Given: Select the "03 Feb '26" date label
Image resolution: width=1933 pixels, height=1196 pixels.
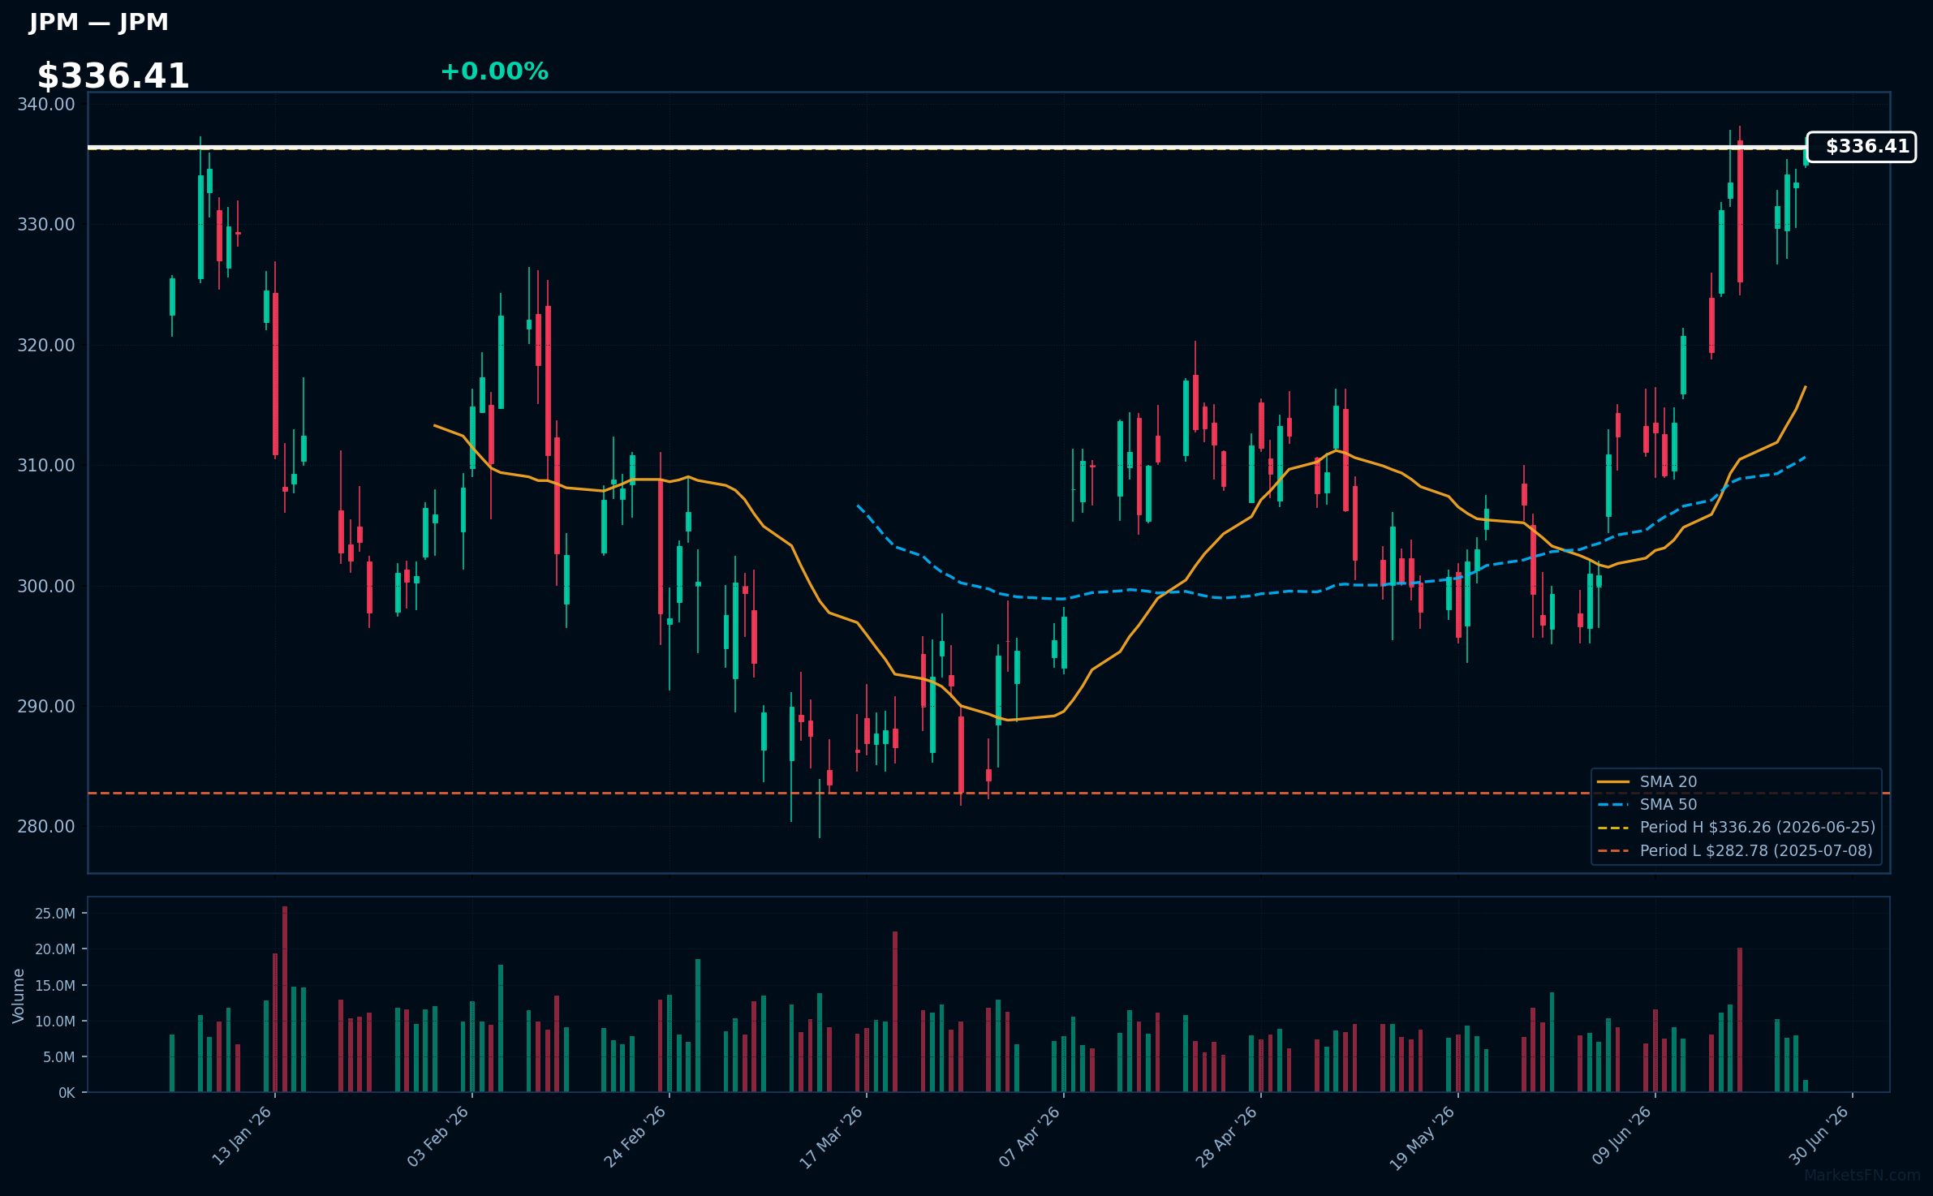Looking at the screenshot, I should 438,1136.
